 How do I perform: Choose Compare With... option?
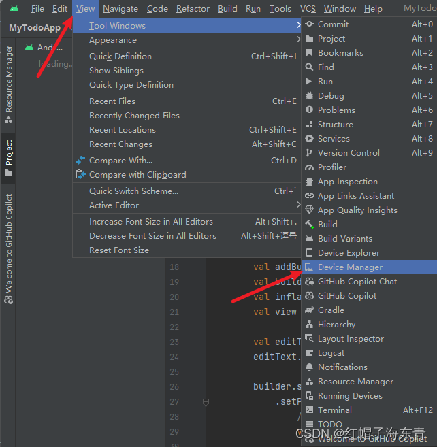[x=187, y=161]
